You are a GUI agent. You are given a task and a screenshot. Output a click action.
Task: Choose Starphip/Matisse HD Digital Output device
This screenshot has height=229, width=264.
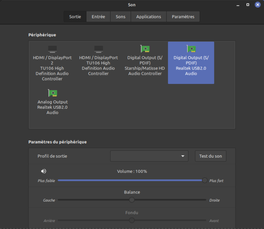[x=145, y=61]
